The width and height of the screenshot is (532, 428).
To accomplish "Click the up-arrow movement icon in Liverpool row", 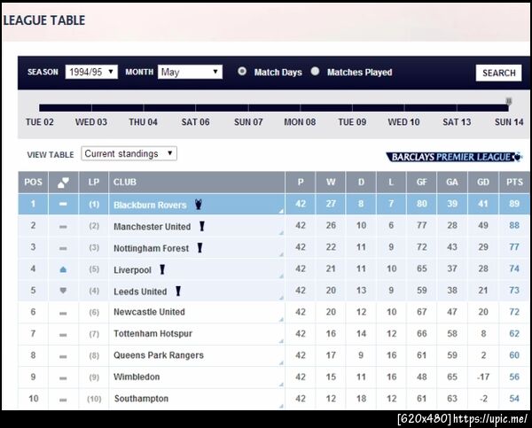I will (63, 269).
